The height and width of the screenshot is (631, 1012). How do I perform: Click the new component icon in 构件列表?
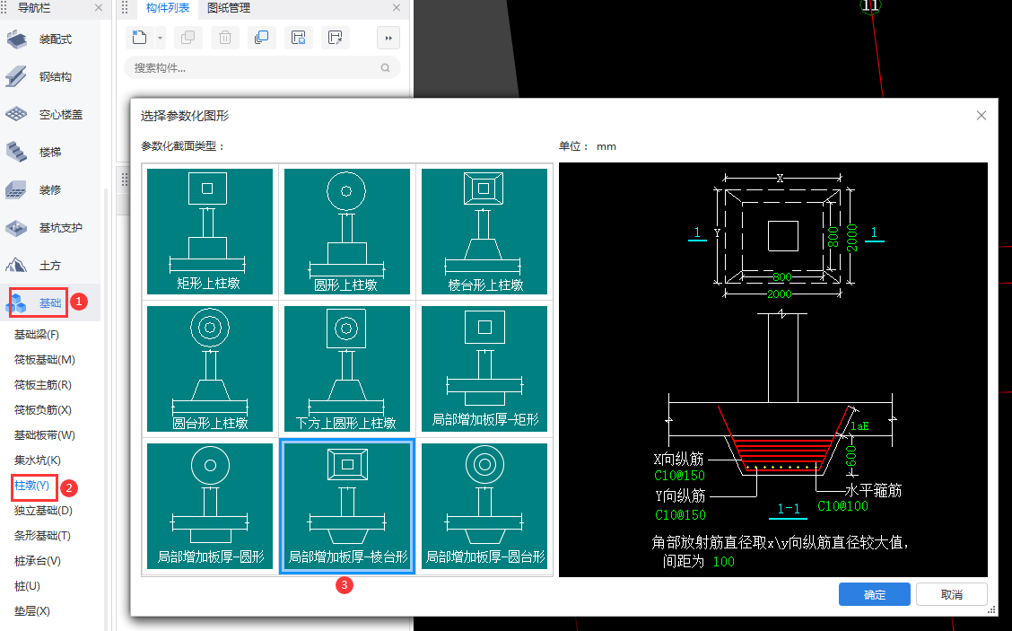[x=139, y=38]
